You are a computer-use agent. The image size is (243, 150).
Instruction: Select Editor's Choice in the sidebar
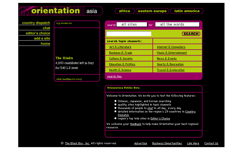pyautogui.click(x=38, y=33)
